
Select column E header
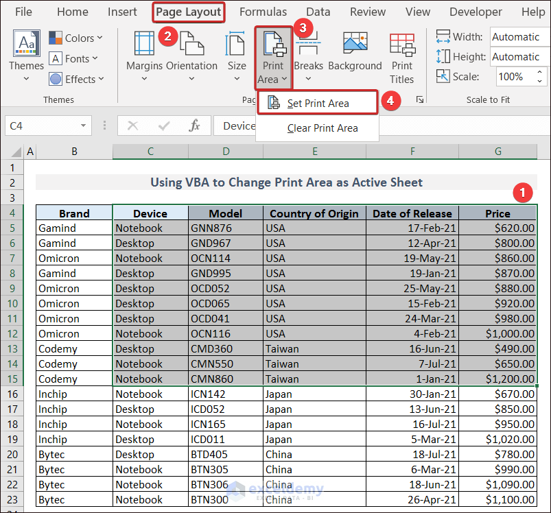314,152
